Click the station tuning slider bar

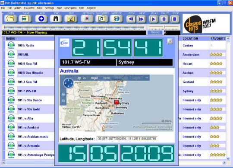[x=74, y=28]
